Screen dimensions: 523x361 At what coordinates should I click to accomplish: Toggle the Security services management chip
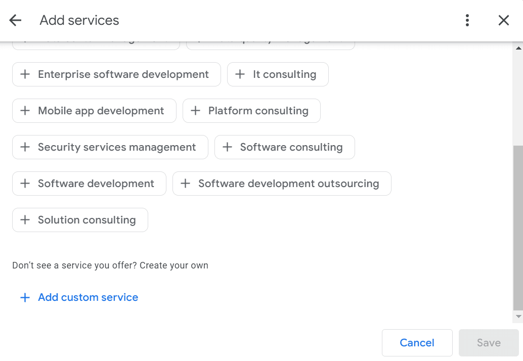(110, 147)
